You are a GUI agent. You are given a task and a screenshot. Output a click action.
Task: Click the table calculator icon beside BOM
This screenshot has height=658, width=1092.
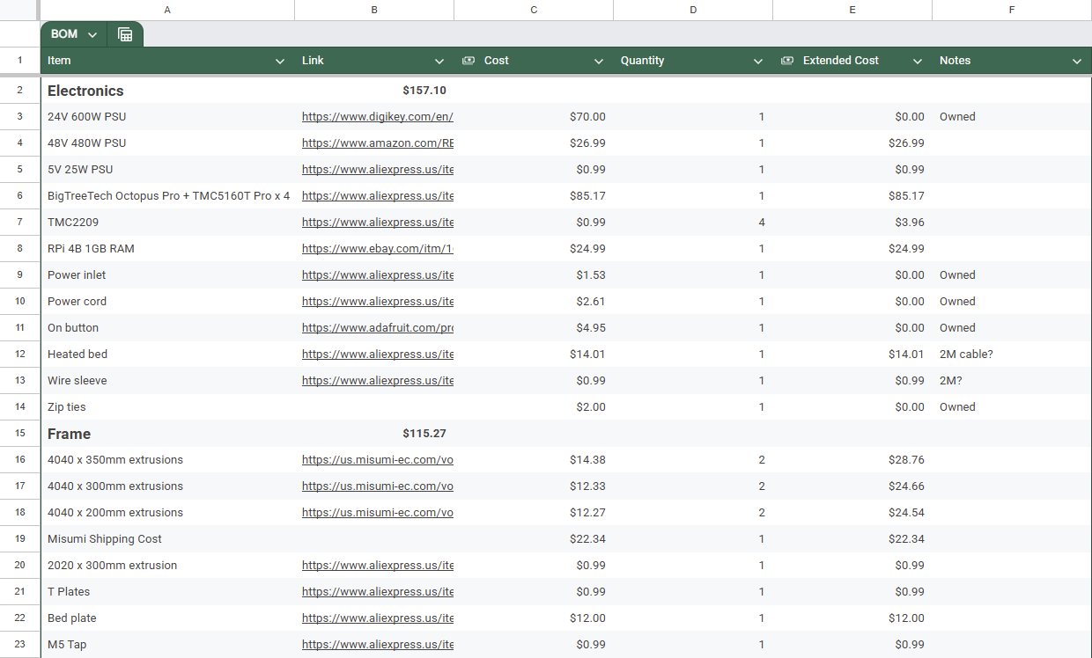coord(125,34)
